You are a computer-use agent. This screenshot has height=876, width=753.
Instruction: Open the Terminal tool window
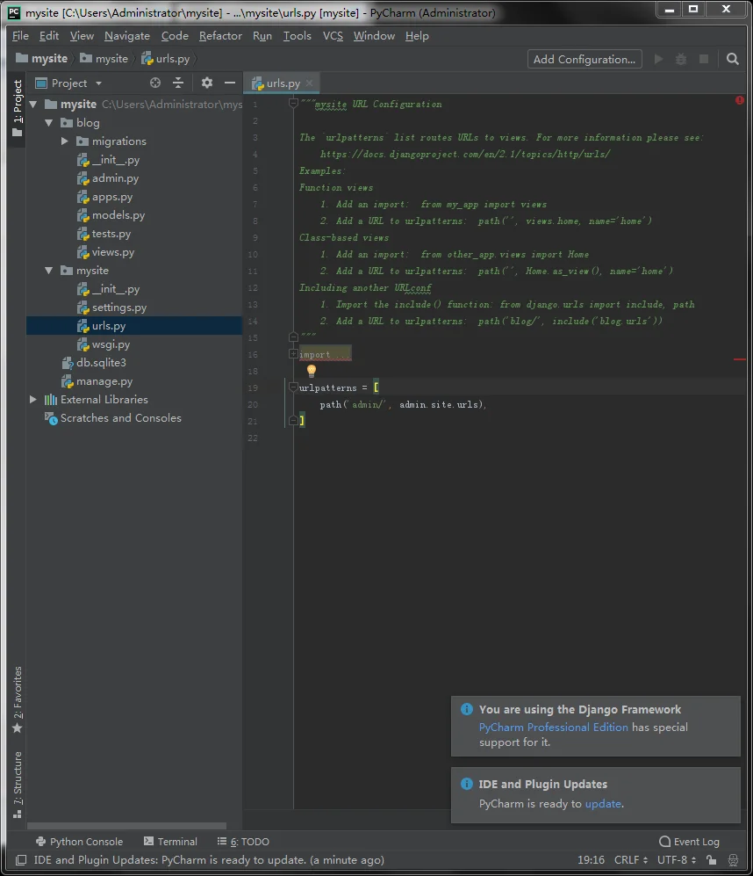coord(170,842)
